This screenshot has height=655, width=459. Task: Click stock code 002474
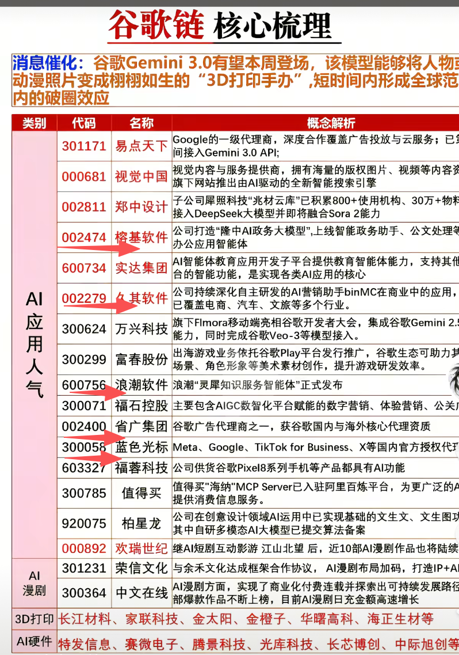click(x=84, y=237)
